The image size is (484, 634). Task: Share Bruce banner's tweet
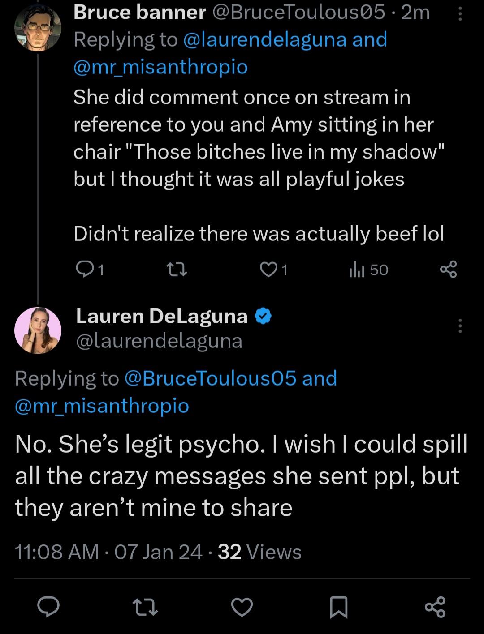[x=448, y=269]
